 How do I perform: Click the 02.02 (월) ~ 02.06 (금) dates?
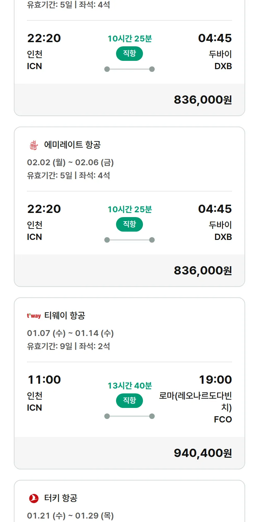click(x=70, y=162)
